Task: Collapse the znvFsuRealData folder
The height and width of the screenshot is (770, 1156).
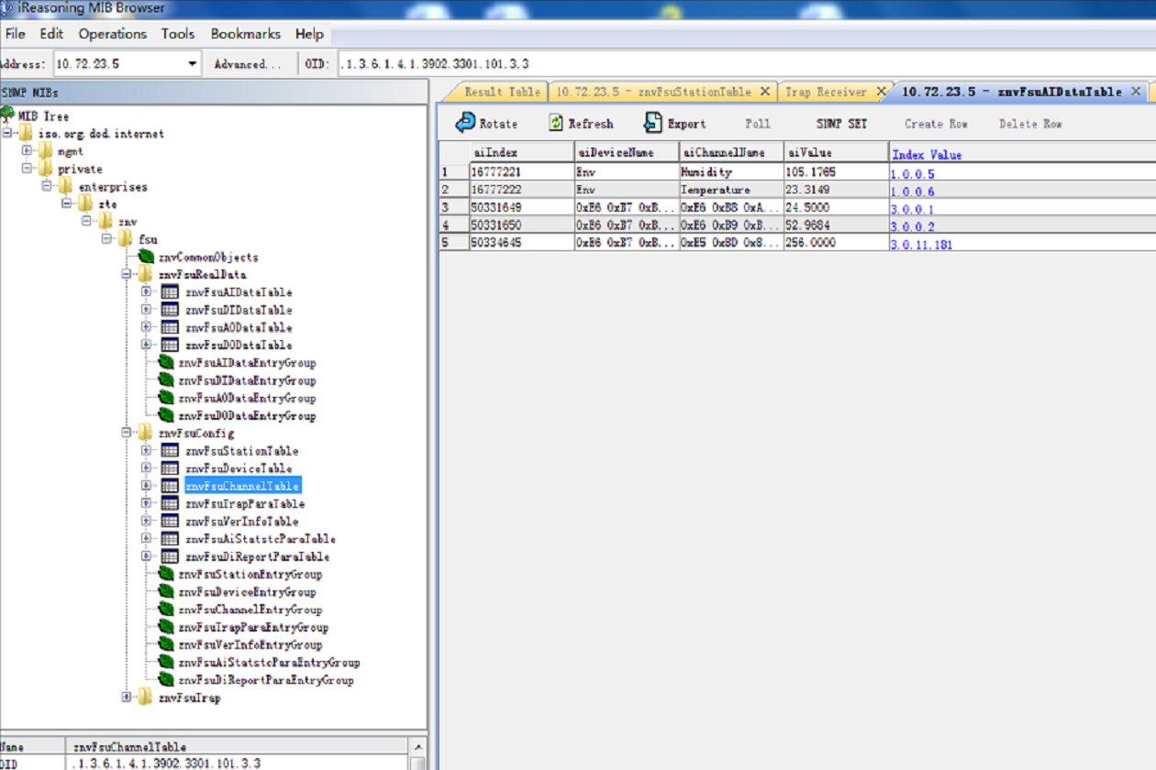Action: [127, 274]
